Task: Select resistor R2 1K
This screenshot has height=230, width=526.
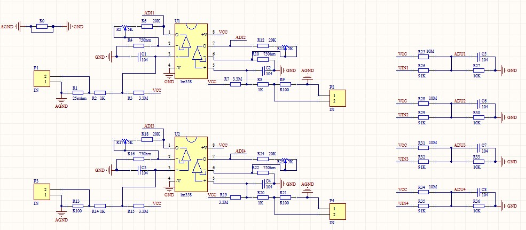Action: 100,93
